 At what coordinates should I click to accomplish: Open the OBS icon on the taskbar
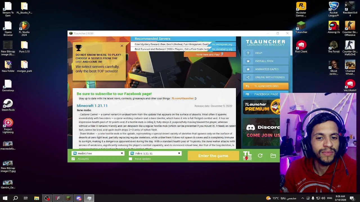[x=47, y=198]
